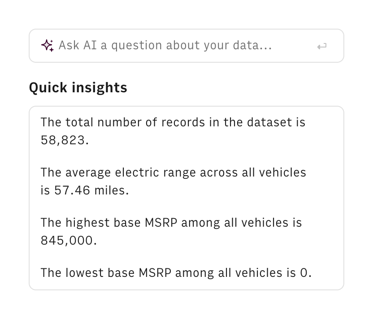373x319 pixels.
Task: Select the total number of records insight
Action: click(173, 131)
